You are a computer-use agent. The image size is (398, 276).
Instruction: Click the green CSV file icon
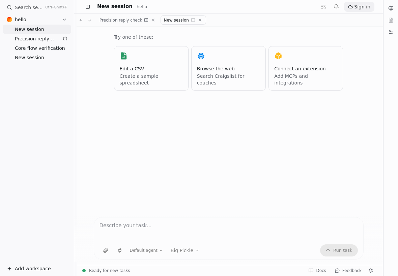coord(123,56)
